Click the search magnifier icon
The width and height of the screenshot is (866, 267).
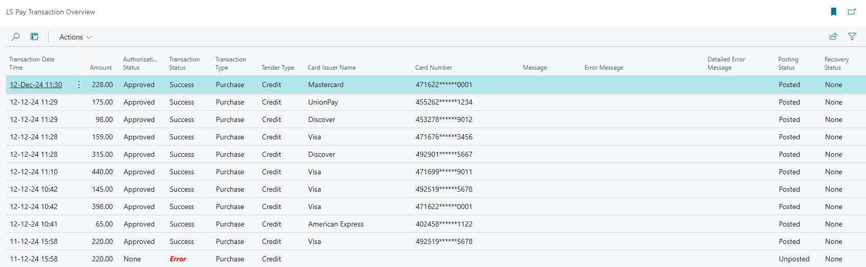point(15,37)
